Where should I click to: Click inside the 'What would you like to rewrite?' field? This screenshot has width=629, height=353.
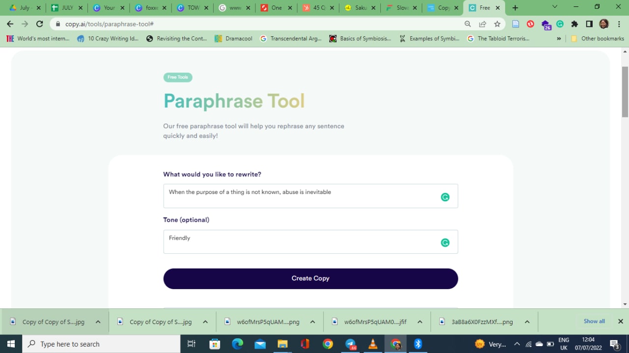point(311,196)
